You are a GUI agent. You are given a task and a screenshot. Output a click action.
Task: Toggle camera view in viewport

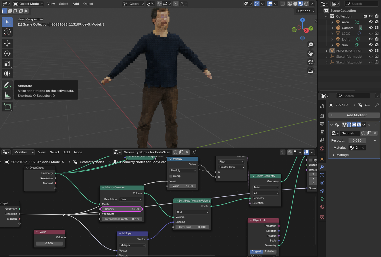[x=311, y=62]
